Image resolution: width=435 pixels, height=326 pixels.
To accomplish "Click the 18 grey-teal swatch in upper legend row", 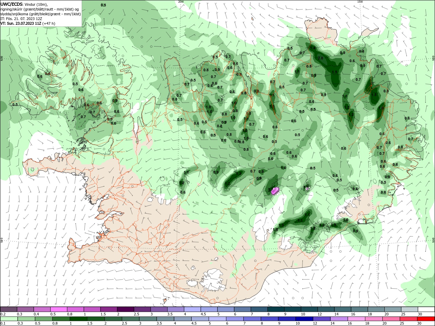I will [x=376, y=309].
